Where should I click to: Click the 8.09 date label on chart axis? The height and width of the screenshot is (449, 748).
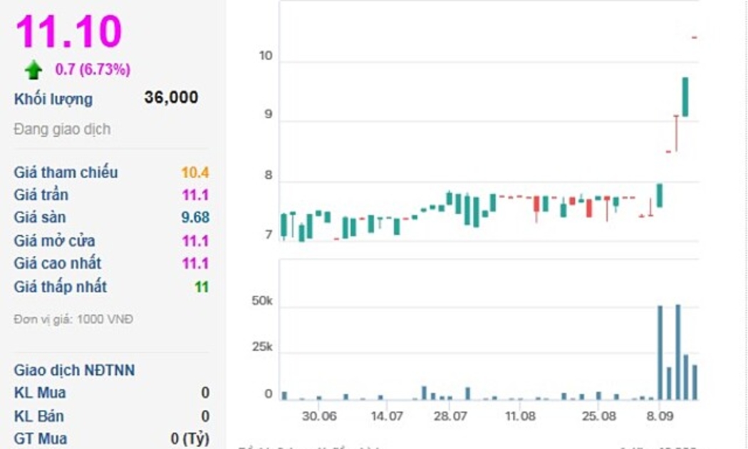(660, 416)
